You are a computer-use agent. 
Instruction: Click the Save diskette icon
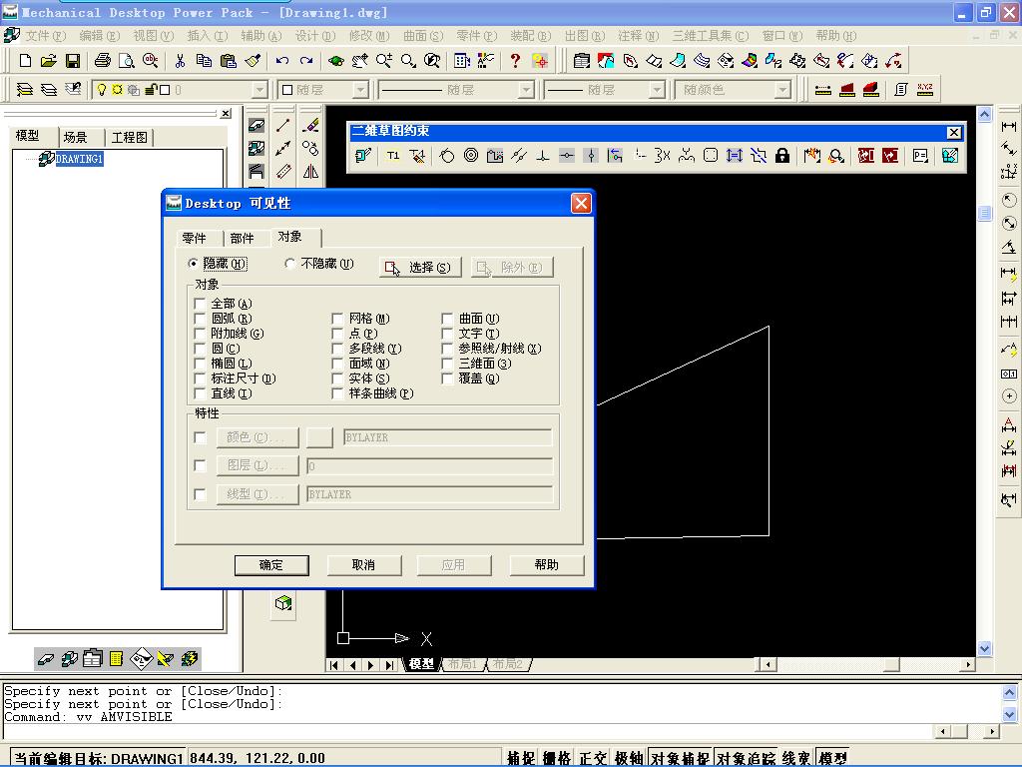click(72, 61)
